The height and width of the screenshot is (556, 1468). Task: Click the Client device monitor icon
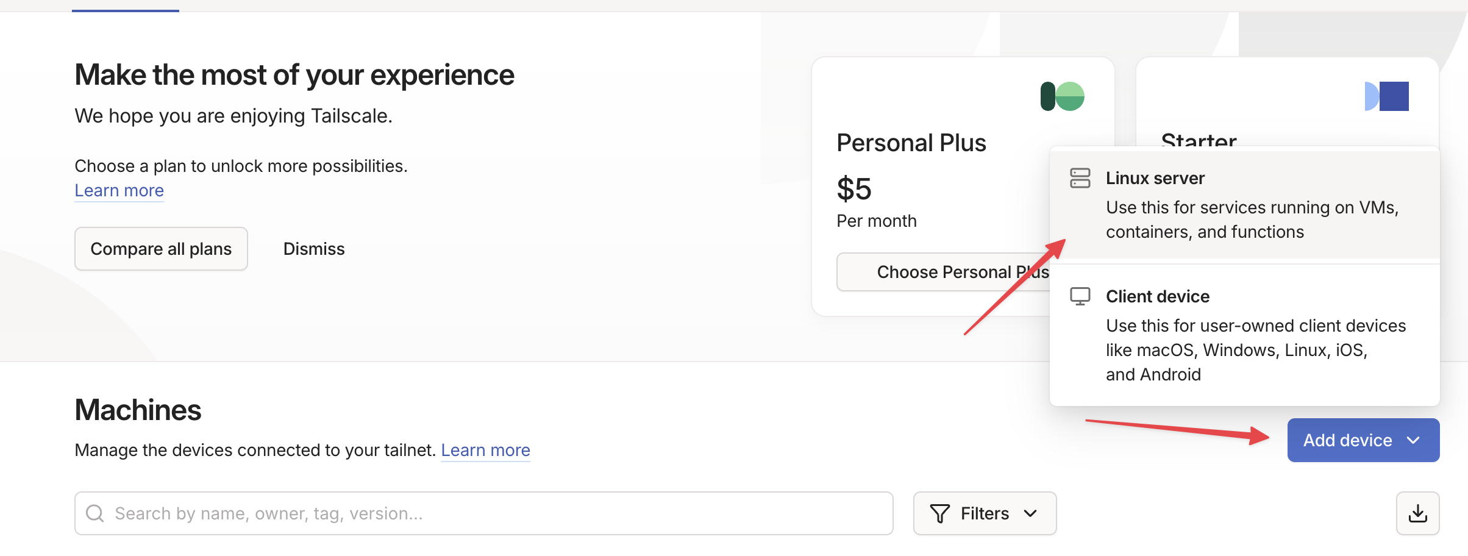click(x=1080, y=296)
